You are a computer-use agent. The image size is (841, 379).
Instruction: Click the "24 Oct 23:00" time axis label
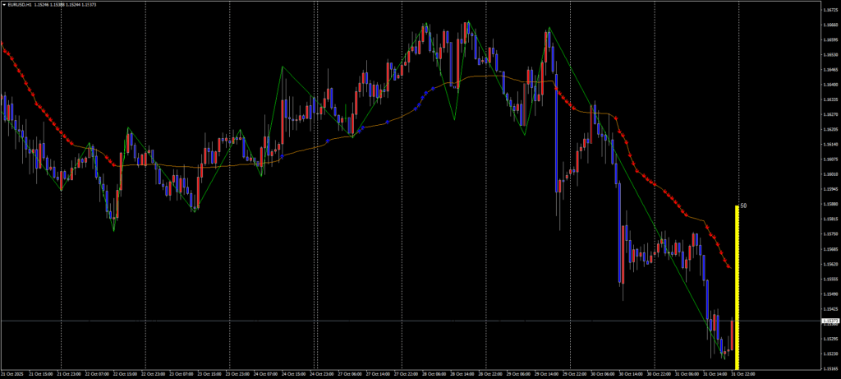[322, 374]
